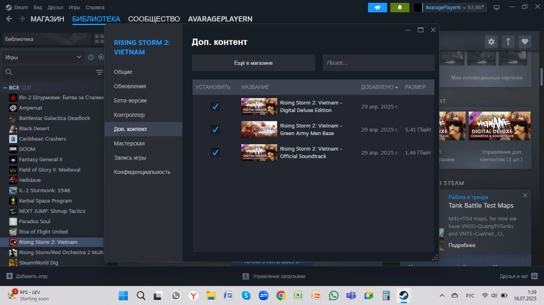Viewport: 544px width, 305px height.
Task: Show hidden system tray icons chevron
Action: (x=442, y=295)
